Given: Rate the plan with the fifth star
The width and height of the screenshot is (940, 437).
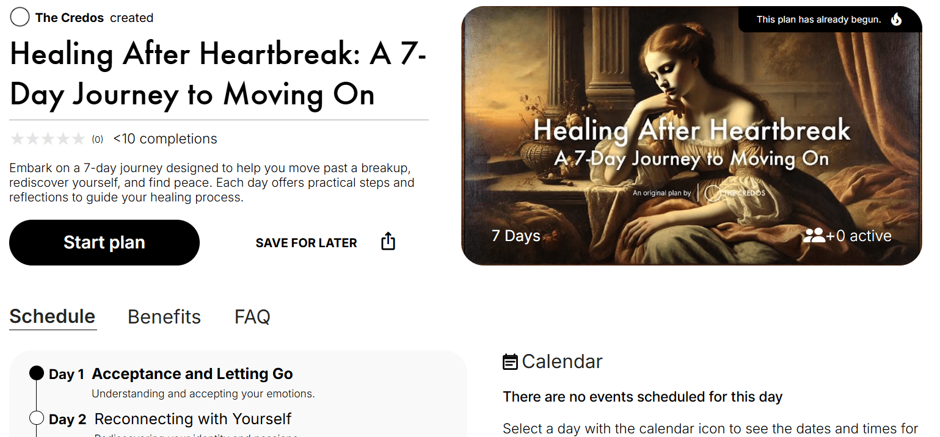Looking at the screenshot, I should click(x=78, y=139).
